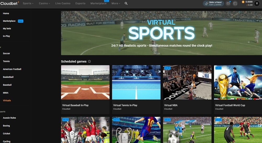Click the Virtual Baseball In-Play title
The image size is (262, 143).
coord(75,105)
